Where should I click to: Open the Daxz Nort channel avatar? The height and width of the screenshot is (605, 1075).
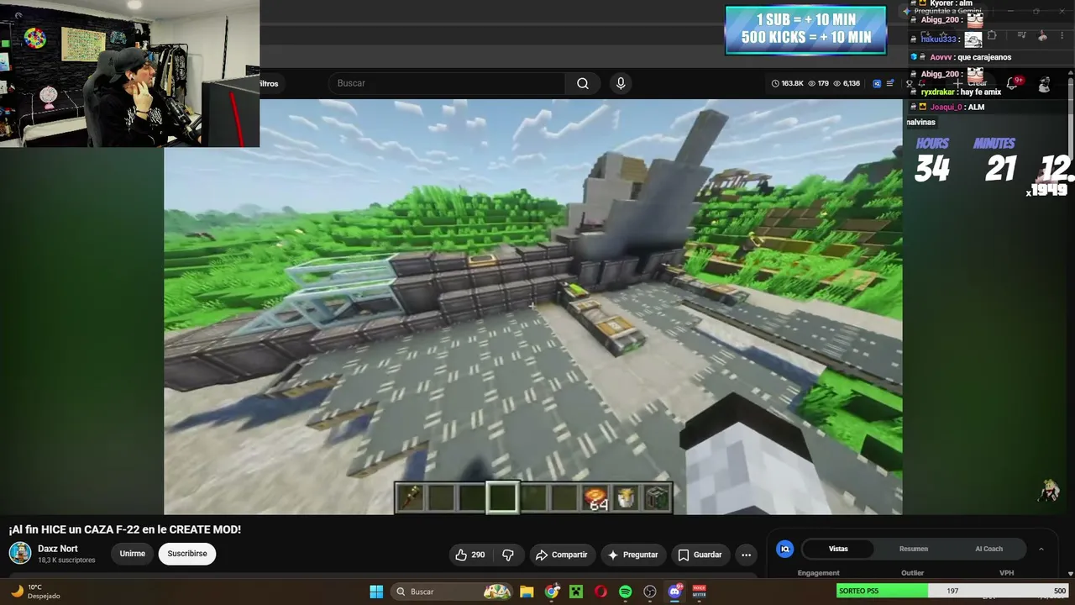coord(20,553)
